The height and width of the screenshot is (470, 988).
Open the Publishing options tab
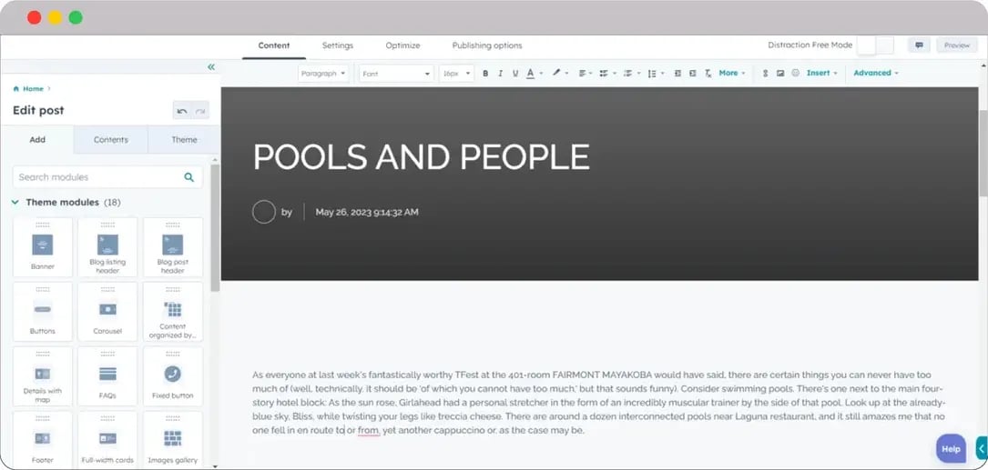click(487, 45)
